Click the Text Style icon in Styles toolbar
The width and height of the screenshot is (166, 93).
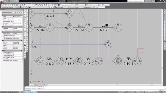[60, 5]
